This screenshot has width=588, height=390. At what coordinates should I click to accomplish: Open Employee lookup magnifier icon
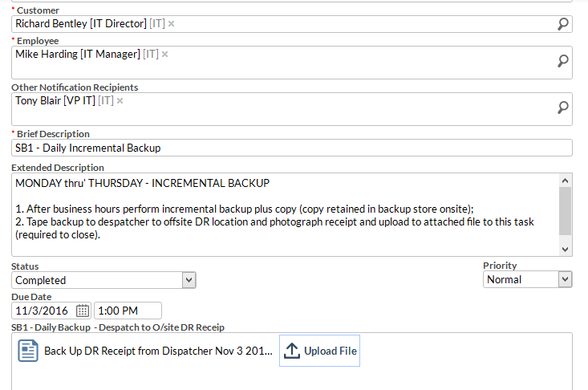click(x=563, y=61)
